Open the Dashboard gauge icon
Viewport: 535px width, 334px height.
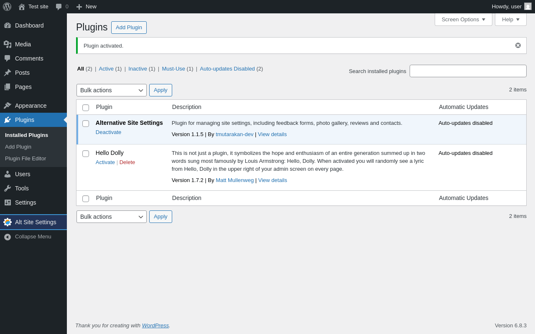click(8, 25)
